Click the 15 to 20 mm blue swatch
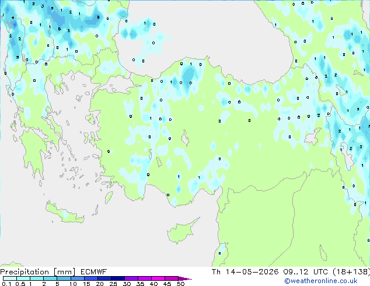This screenshot has height=286, width=370. pos(90,278)
